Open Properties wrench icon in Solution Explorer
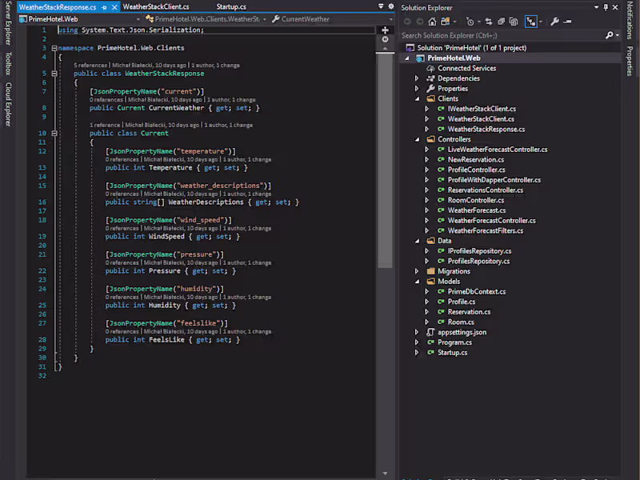640x480 pixels. [554, 22]
